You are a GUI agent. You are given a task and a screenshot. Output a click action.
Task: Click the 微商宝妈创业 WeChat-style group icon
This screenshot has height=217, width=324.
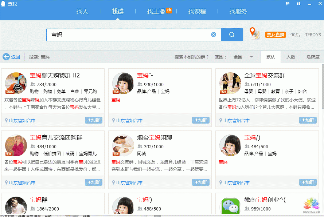pos(231,206)
